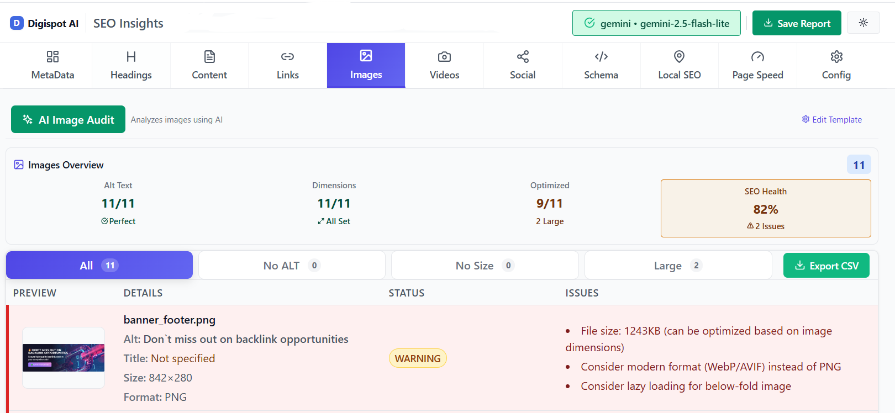895x413 pixels.
Task: Click the Edit Template link
Action: [831, 119]
